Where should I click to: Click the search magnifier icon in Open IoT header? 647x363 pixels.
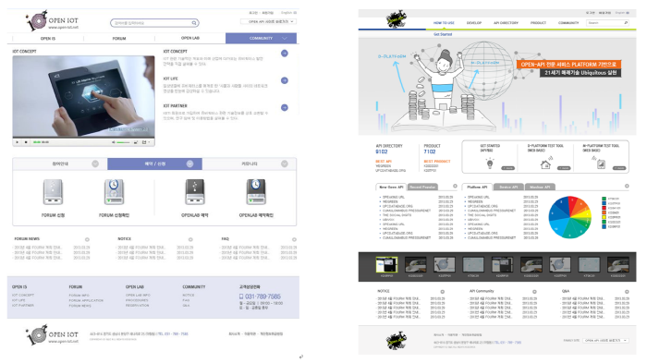click(x=194, y=23)
